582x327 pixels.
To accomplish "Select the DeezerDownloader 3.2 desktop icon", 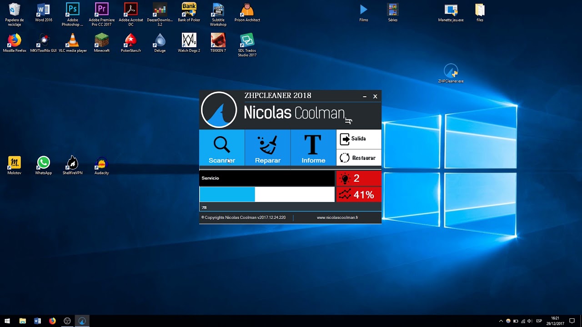I will tap(160, 15).
